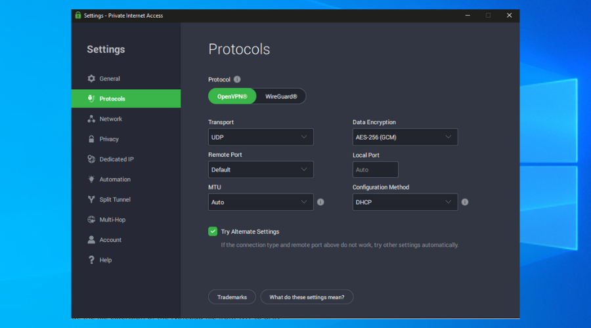
Task: Click the Multi-Hop globe icon
Action: pos(91,220)
